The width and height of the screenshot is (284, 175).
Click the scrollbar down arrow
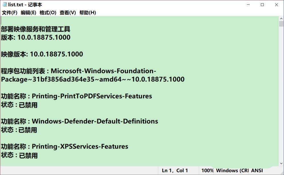281,163
